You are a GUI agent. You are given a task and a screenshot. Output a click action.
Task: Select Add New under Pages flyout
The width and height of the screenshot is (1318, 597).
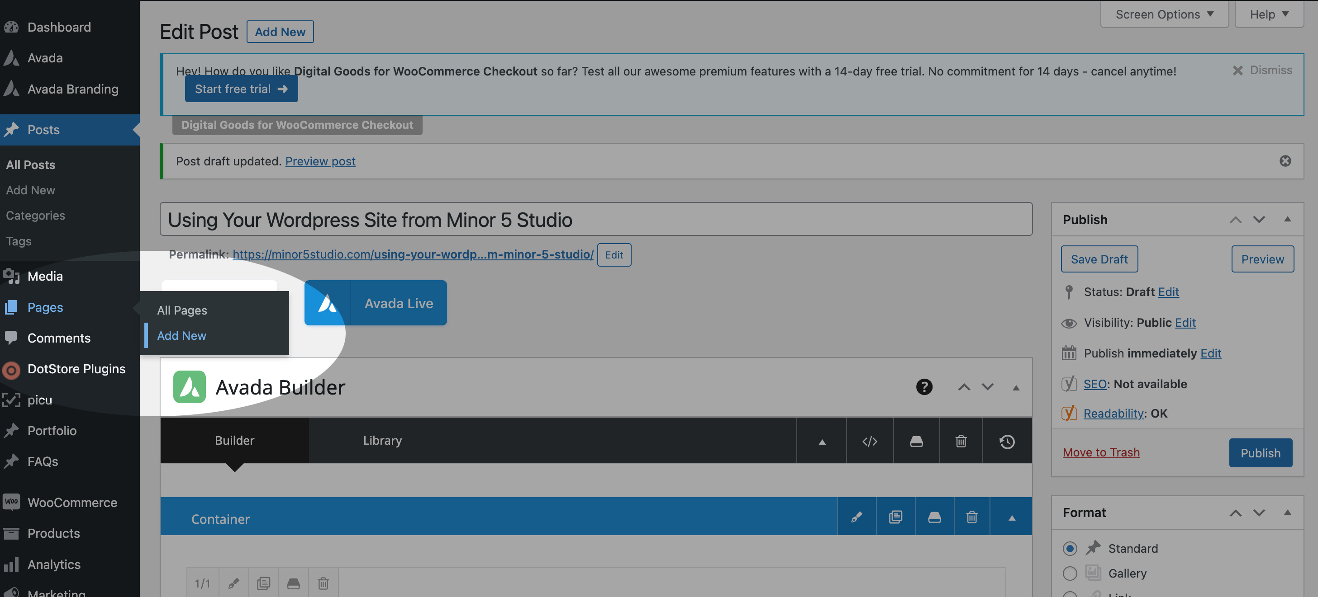click(x=181, y=335)
